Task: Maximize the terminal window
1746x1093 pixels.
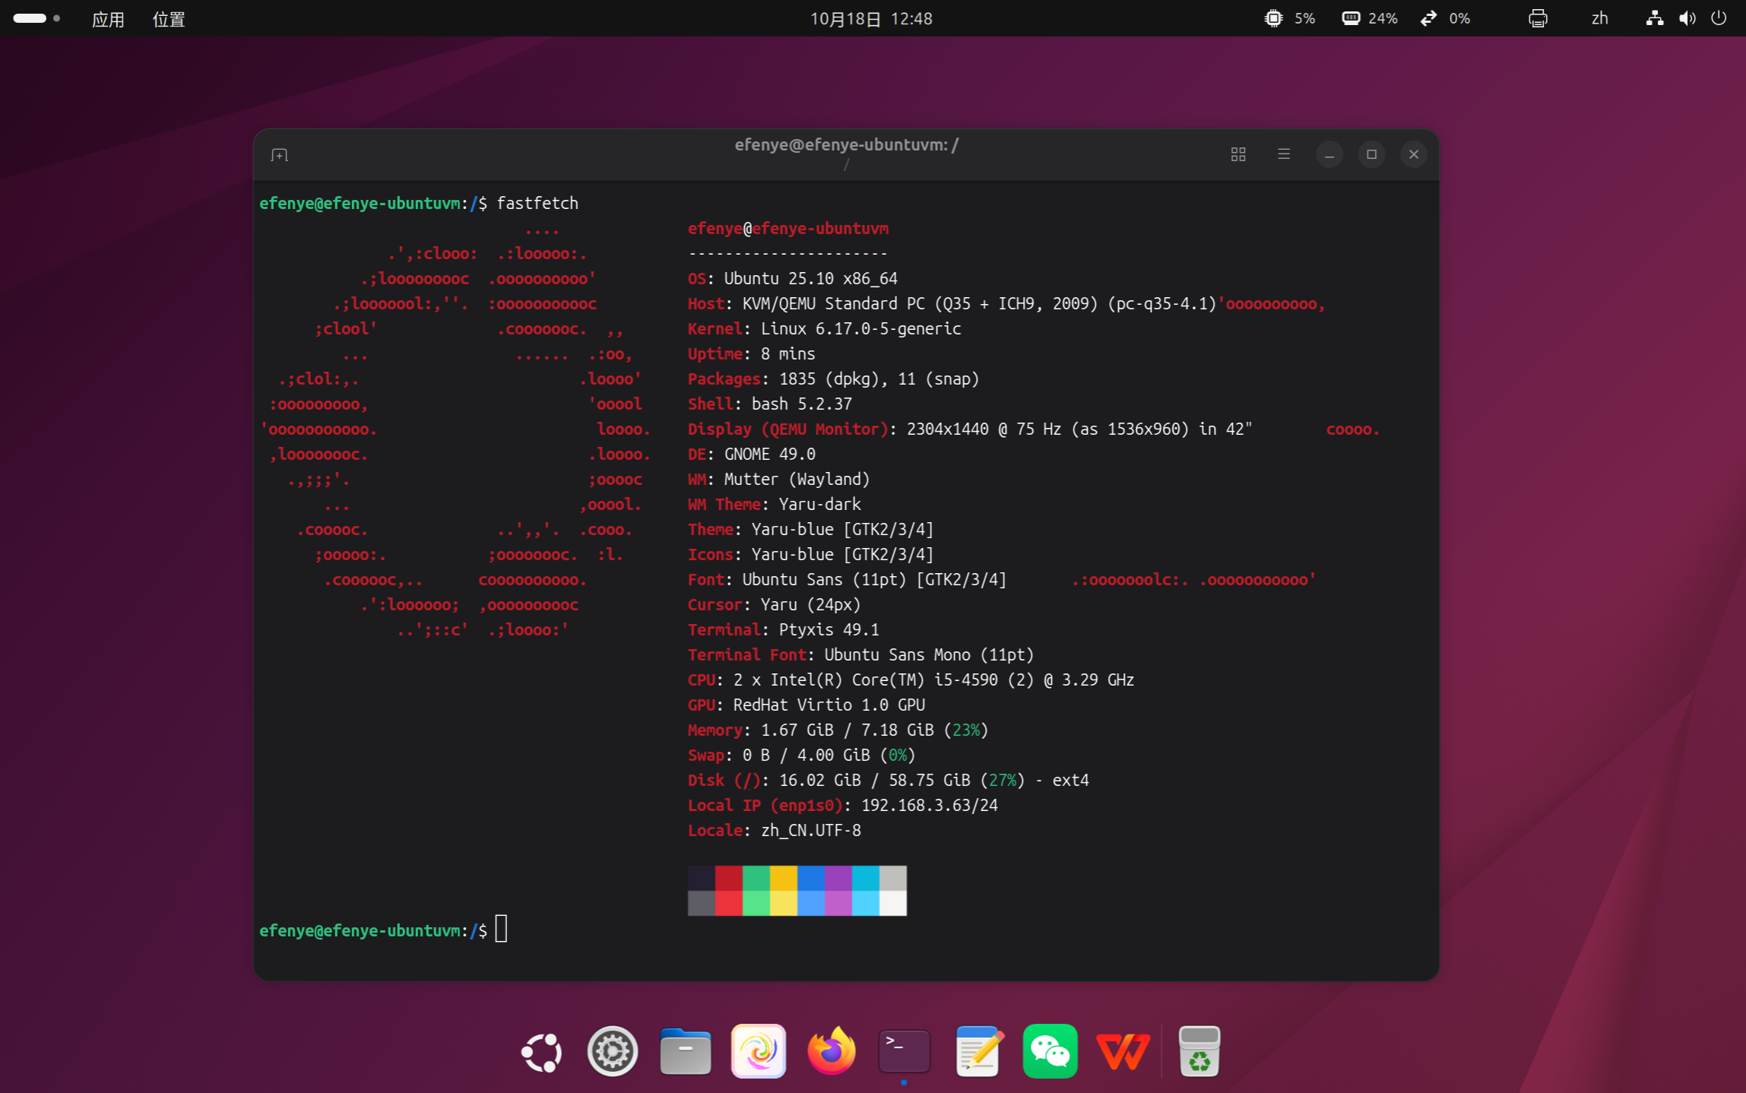Action: [x=1372, y=154]
